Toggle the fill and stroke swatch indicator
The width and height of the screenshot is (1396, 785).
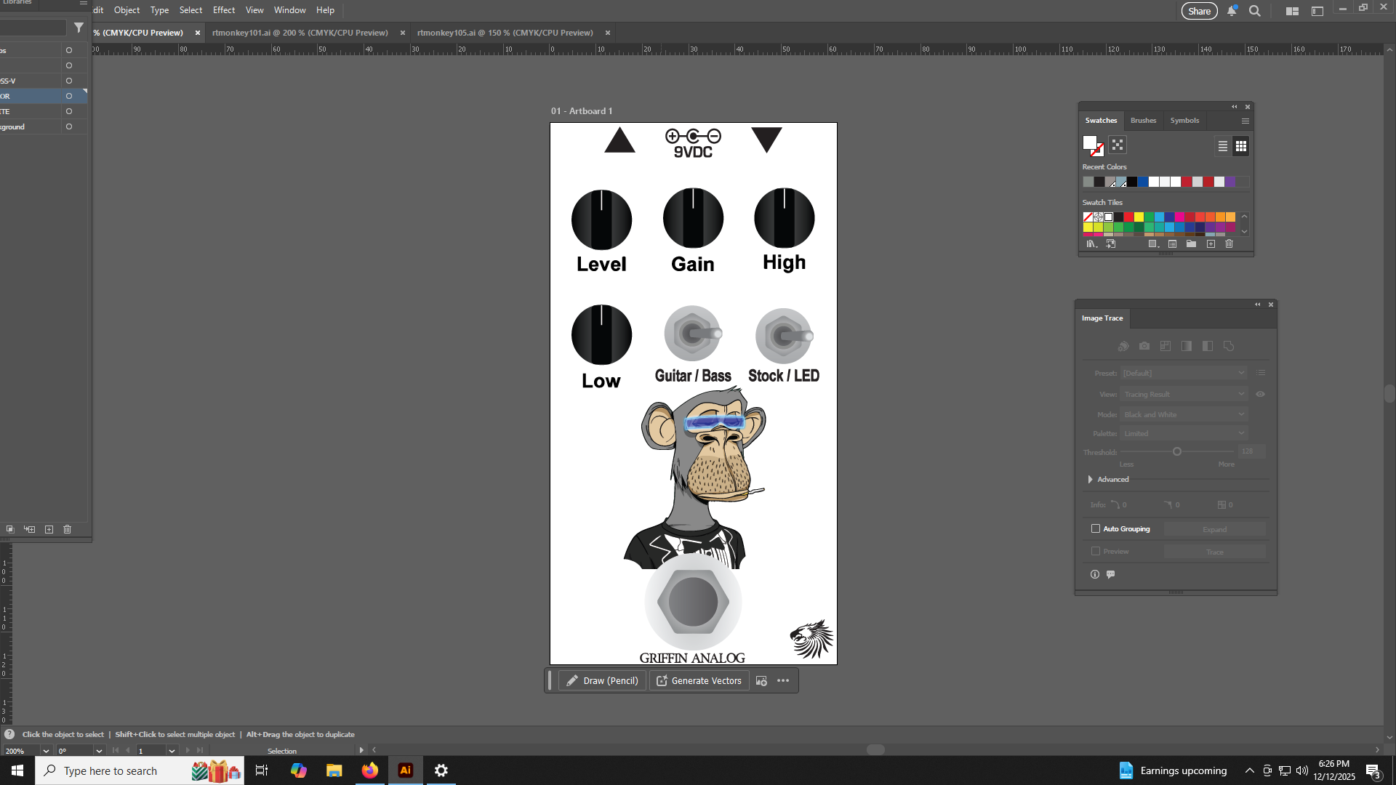click(1092, 146)
